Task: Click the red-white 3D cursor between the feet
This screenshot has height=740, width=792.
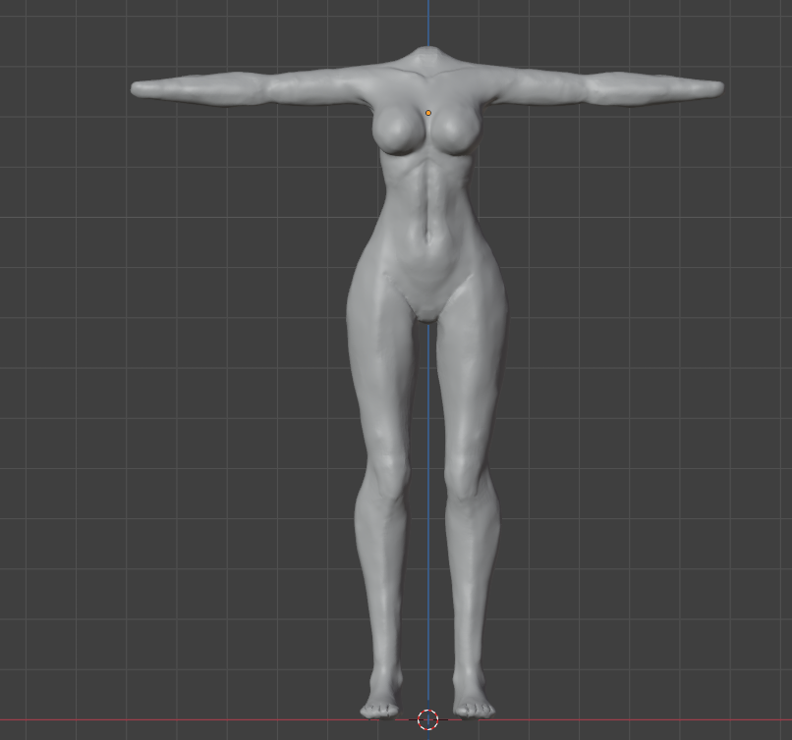Action: [427, 719]
